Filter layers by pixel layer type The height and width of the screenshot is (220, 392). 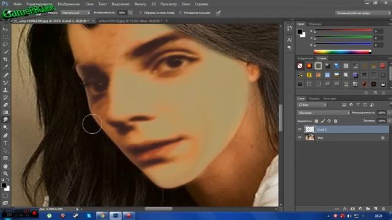click(344, 105)
